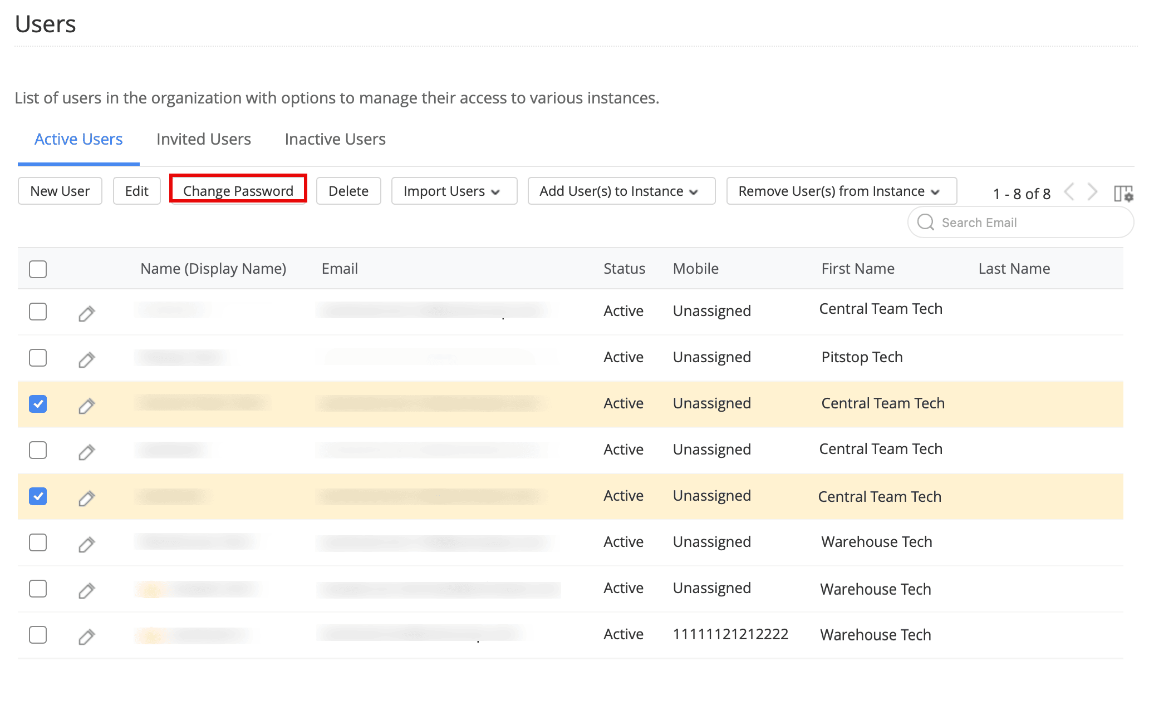This screenshot has width=1149, height=701.
Task: Click the Change Password button
Action: coord(238,191)
